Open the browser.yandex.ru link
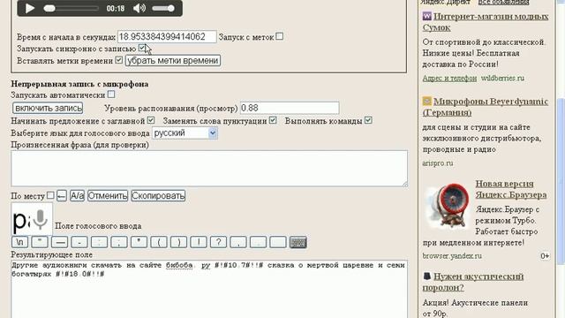The image size is (565, 318). (x=452, y=256)
